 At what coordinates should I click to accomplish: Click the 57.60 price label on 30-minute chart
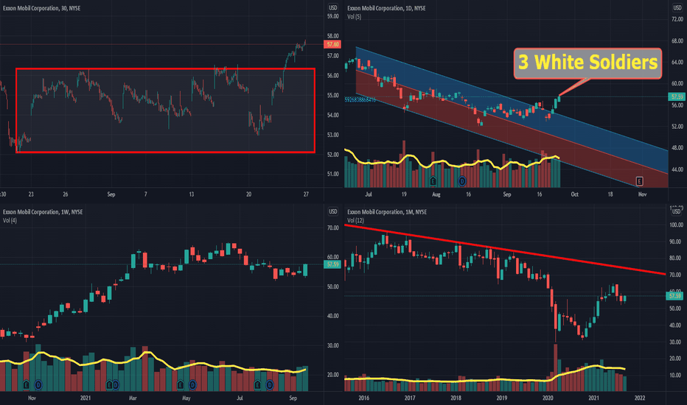point(332,44)
